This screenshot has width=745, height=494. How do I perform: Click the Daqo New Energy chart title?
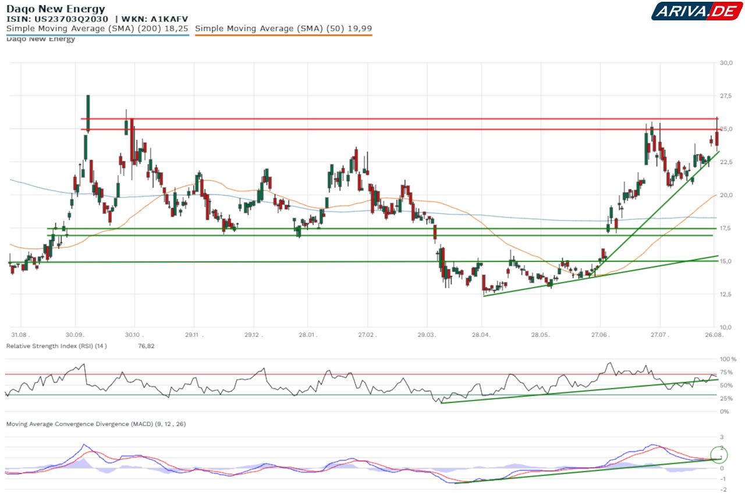(x=56, y=9)
